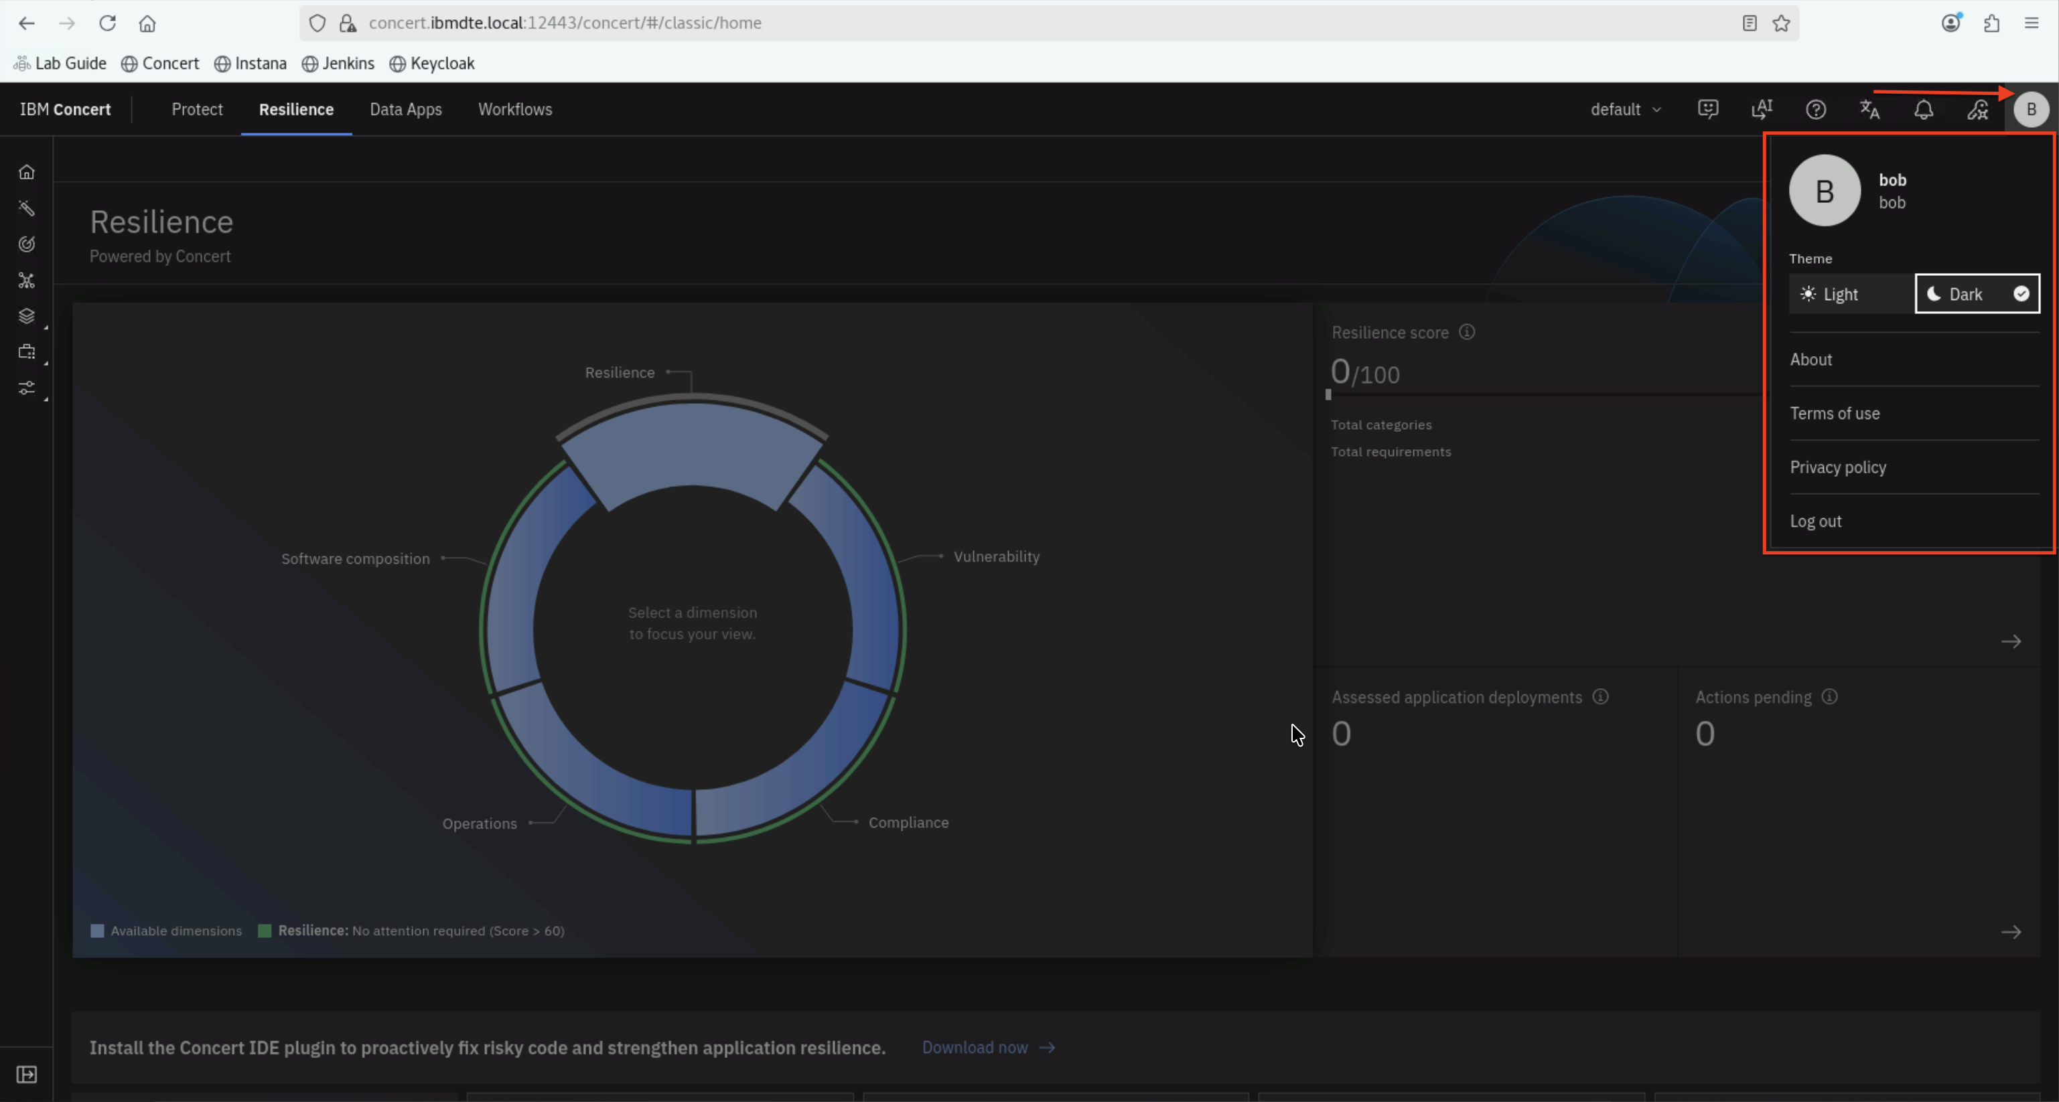Expand the side navigation panel icon
The image size is (2059, 1102).
pos(26,1075)
